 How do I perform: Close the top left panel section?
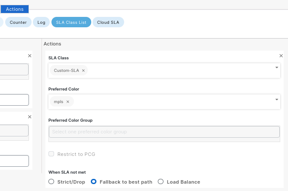tap(29, 56)
